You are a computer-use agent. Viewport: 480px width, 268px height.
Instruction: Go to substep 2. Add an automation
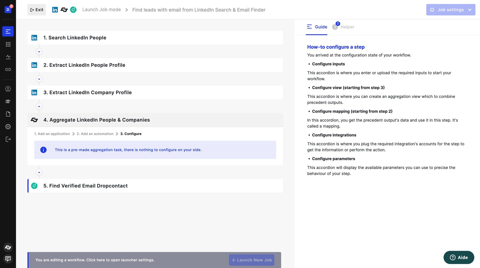[x=95, y=134]
